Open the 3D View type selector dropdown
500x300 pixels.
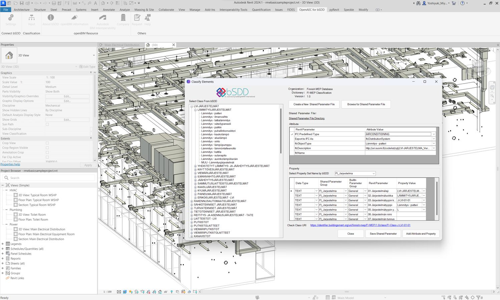coord(94,55)
